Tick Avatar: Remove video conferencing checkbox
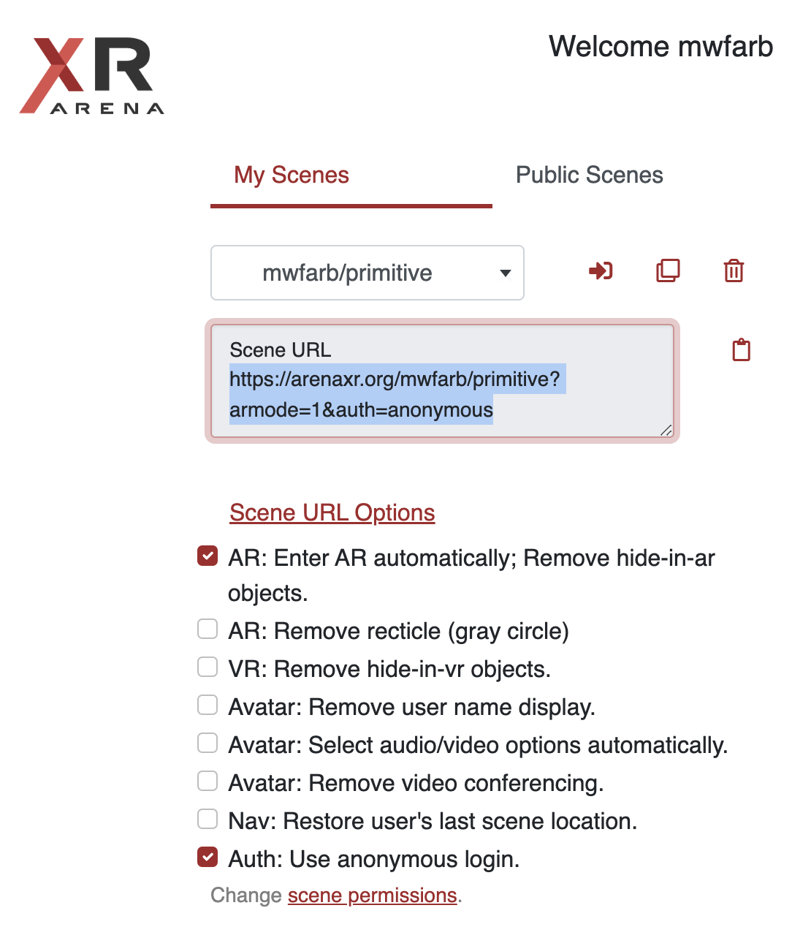This screenshot has width=792, height=946. (x=207, y=781)
